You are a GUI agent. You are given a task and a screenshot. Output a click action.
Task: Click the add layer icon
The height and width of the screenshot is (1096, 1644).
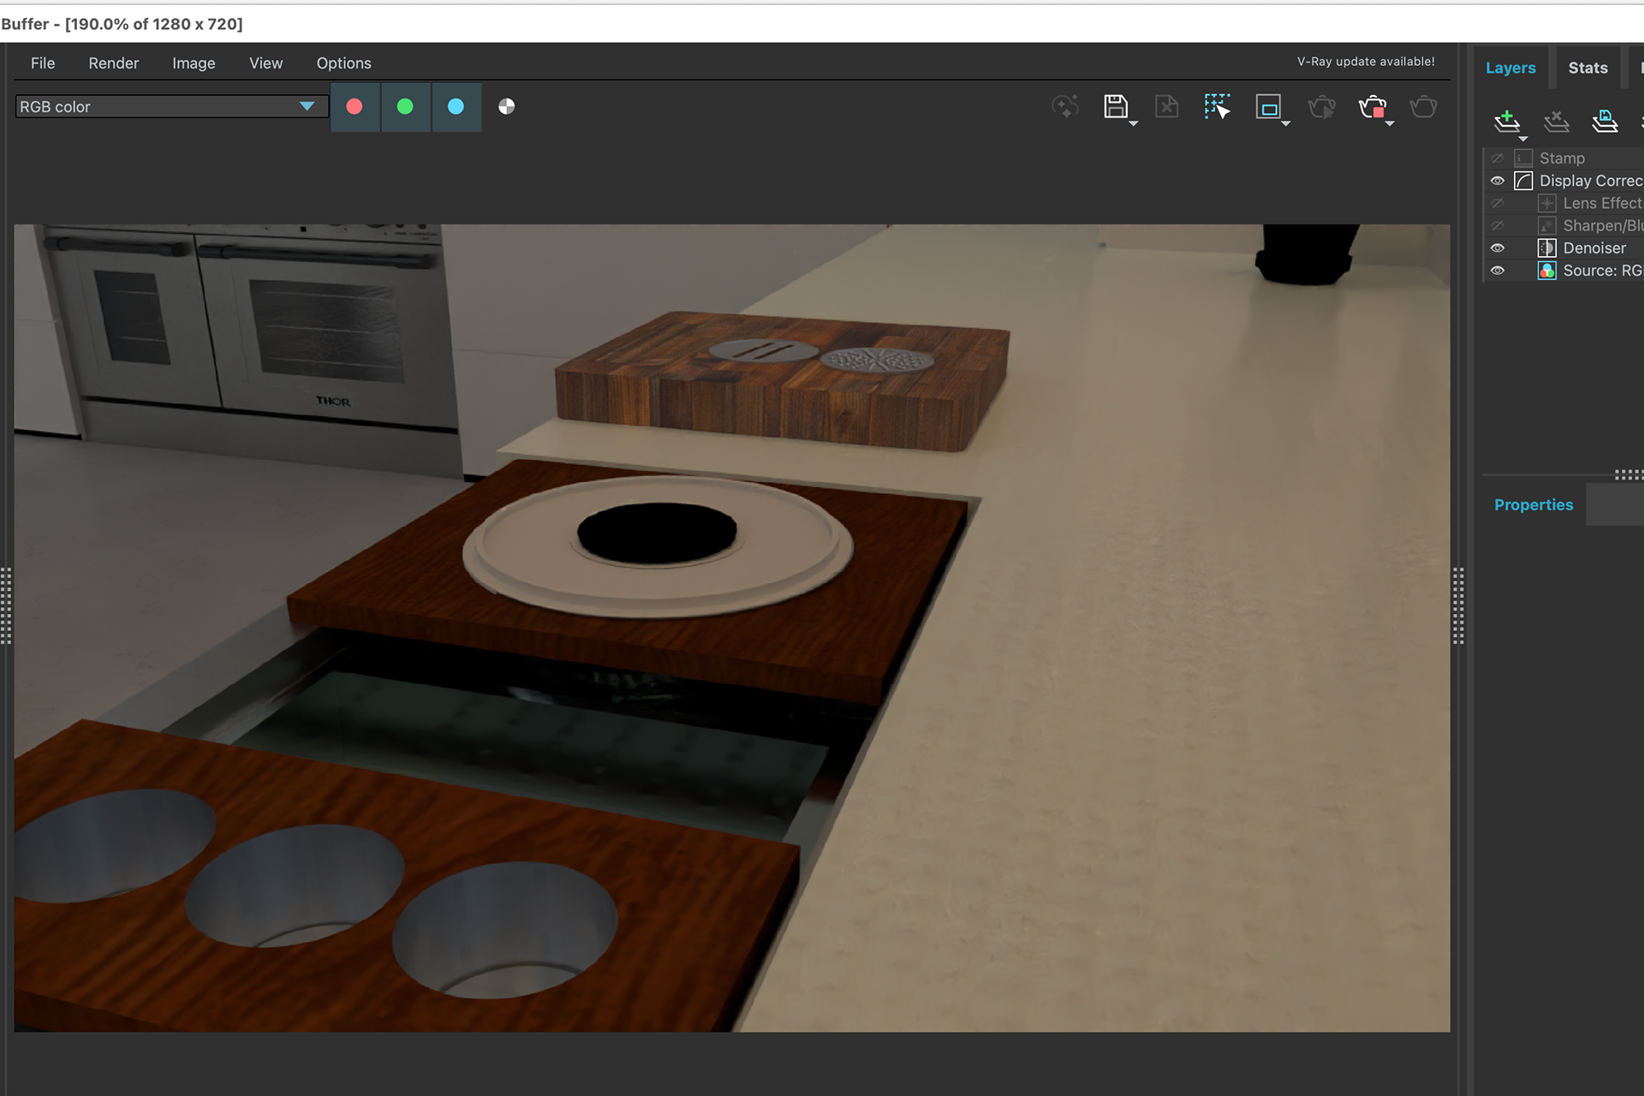pyautogui.click(x=1506, y=121)
